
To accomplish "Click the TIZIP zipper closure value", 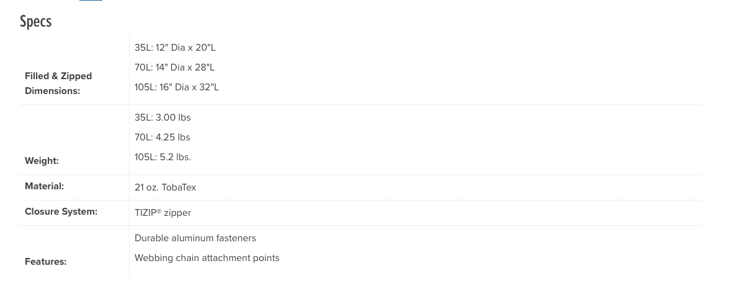I will coord(163,213).
